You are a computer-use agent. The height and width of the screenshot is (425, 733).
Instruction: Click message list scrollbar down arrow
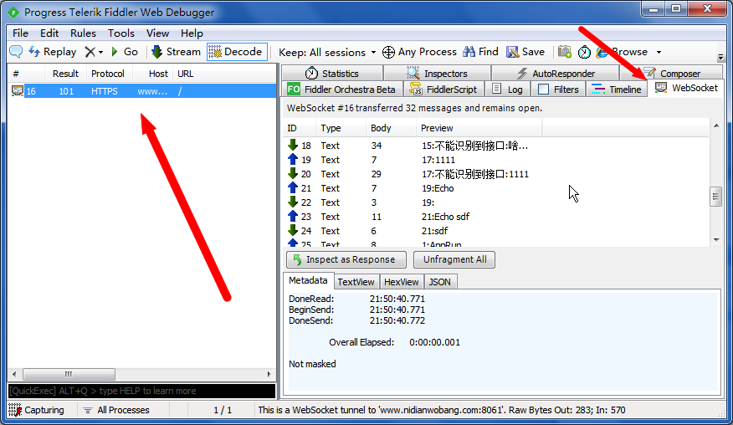715,239
